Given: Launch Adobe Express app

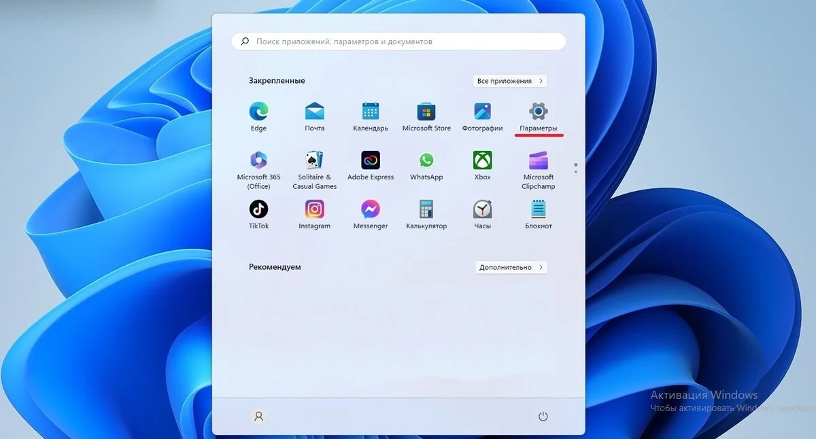Looking at the screenshot, I should [371, 166].
